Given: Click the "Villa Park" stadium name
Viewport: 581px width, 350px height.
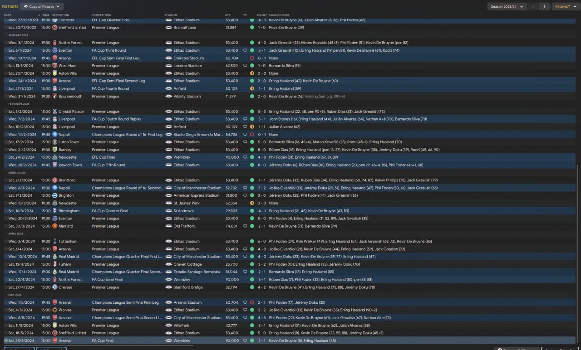Looking at the screenshot, I should 181,325.
